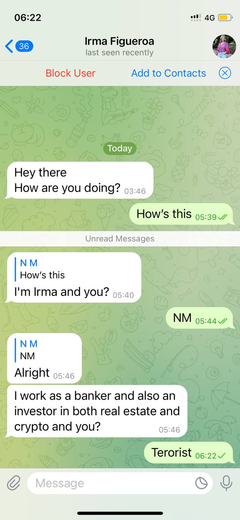
Task: Go back using the blue chevron arrow
Action: click(9, 46)
